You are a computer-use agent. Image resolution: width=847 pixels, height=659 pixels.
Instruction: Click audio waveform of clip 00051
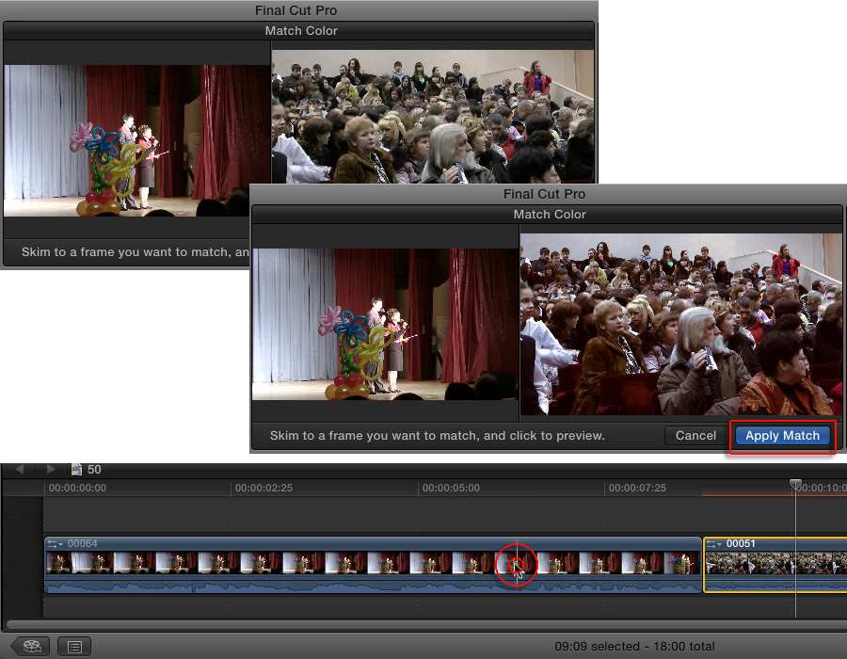775,586
